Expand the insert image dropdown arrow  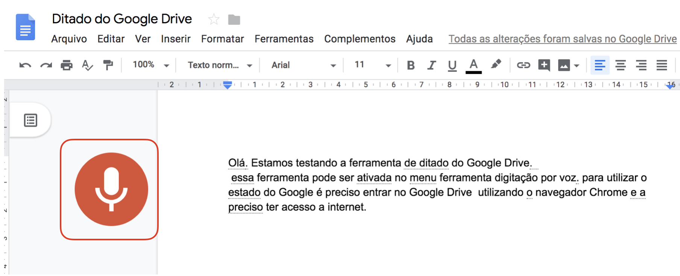(577, 66)
